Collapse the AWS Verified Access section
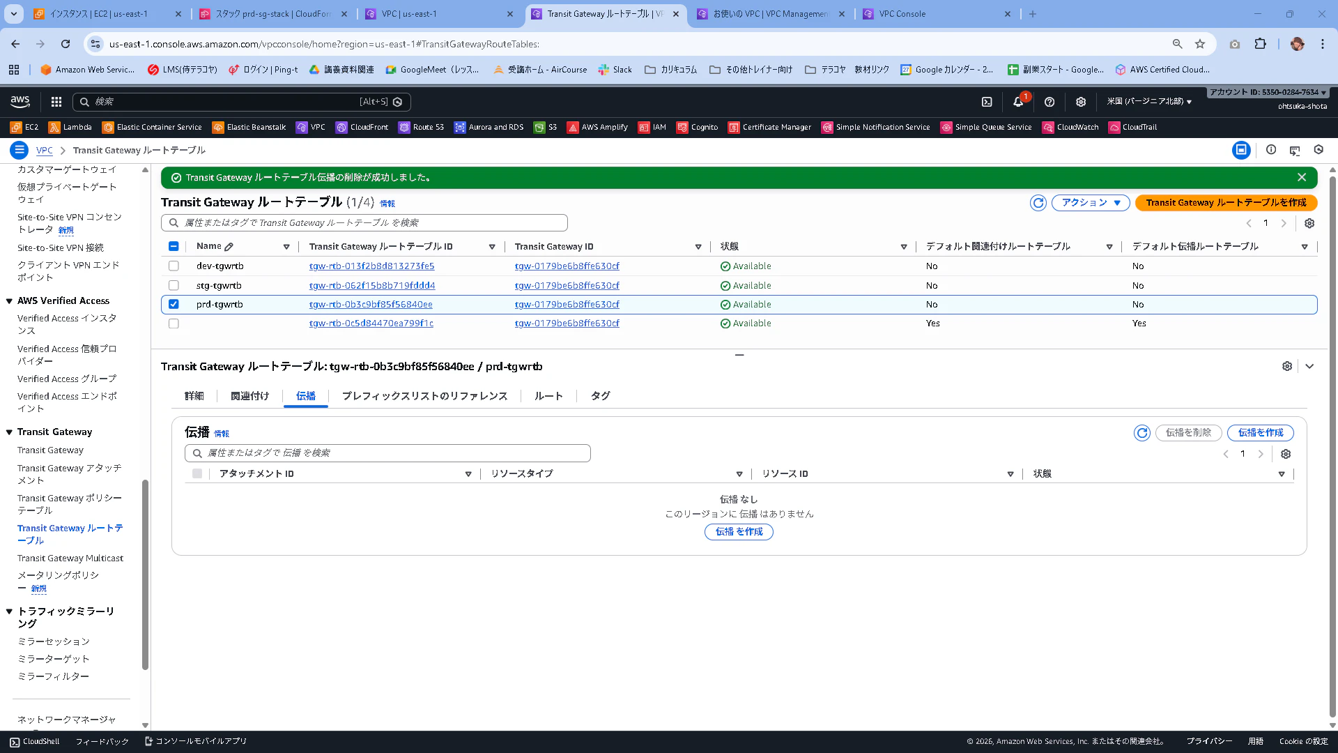This screenshot has width=1338, height=753. 9,302
